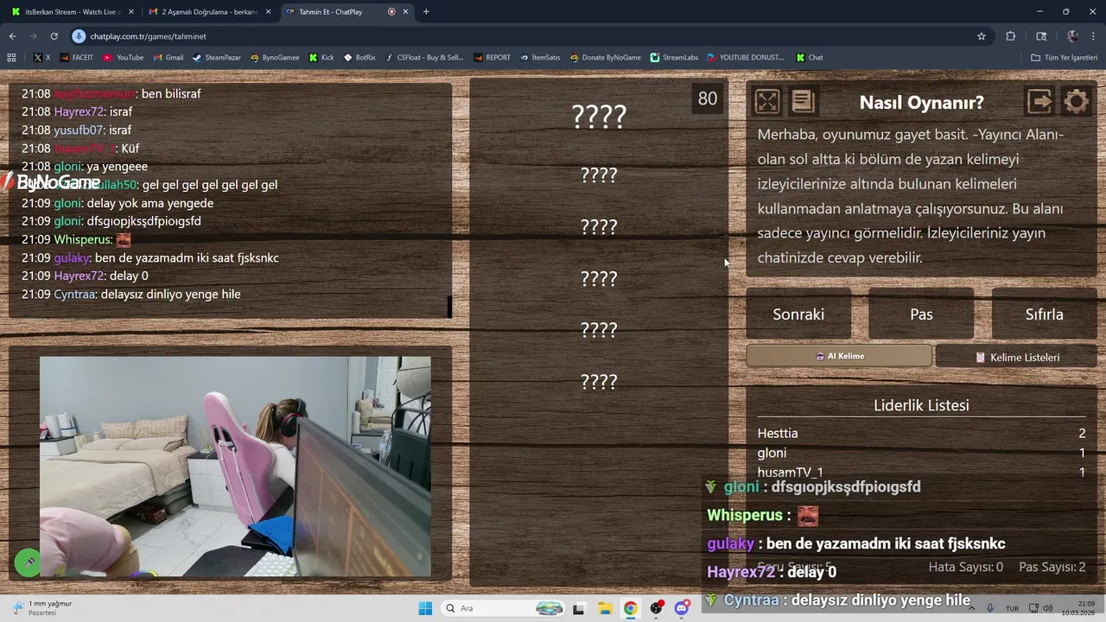Image resolution: width=1106 pixels, height=622 pixels.
Task: Select the AI Kelime tab
Action: 839,356
